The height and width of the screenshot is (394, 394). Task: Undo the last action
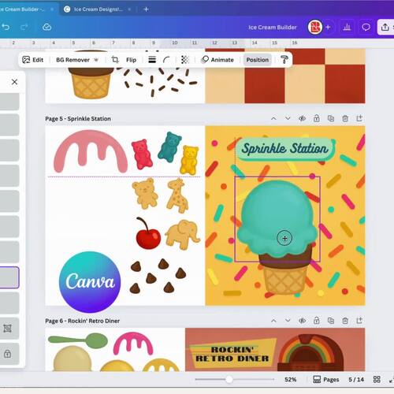coord(6,27)
